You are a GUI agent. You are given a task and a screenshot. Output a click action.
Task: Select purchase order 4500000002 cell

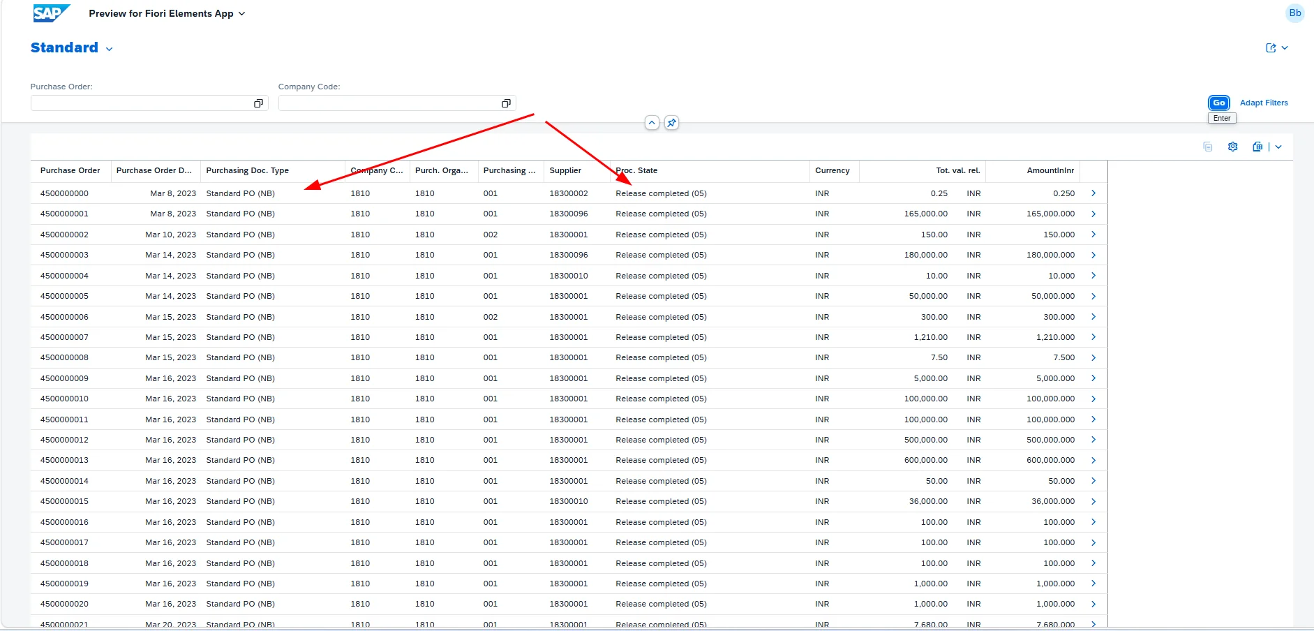point(64,235)
